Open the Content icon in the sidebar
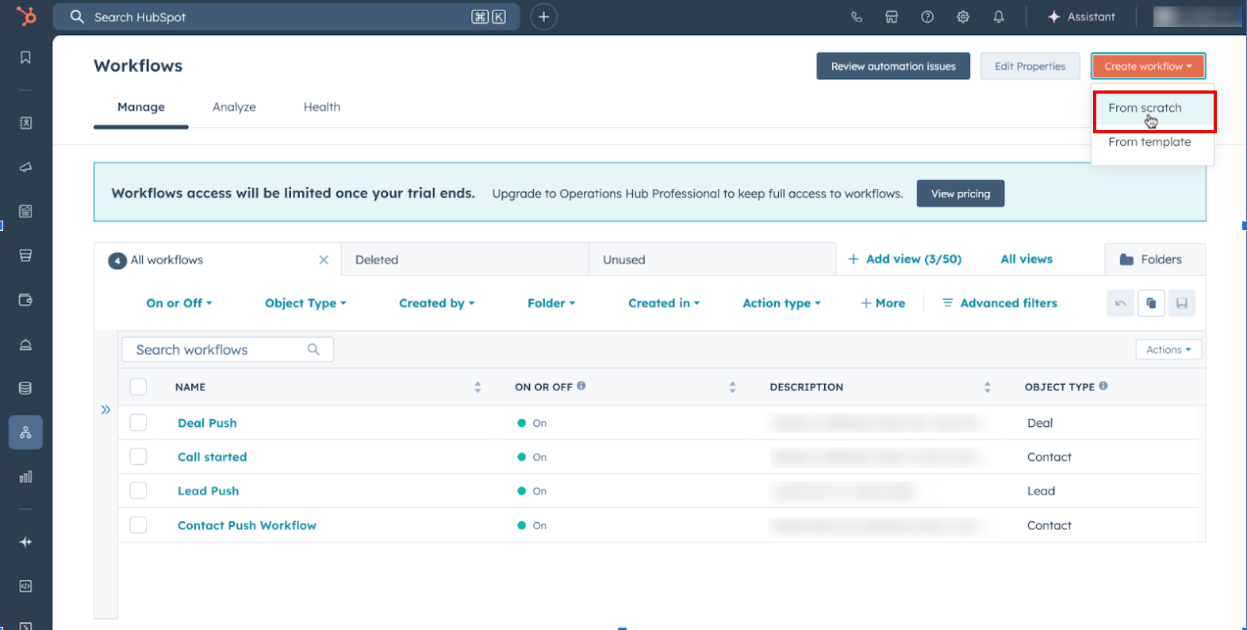The image size is (1247, 630). click(x=25, y=211)
